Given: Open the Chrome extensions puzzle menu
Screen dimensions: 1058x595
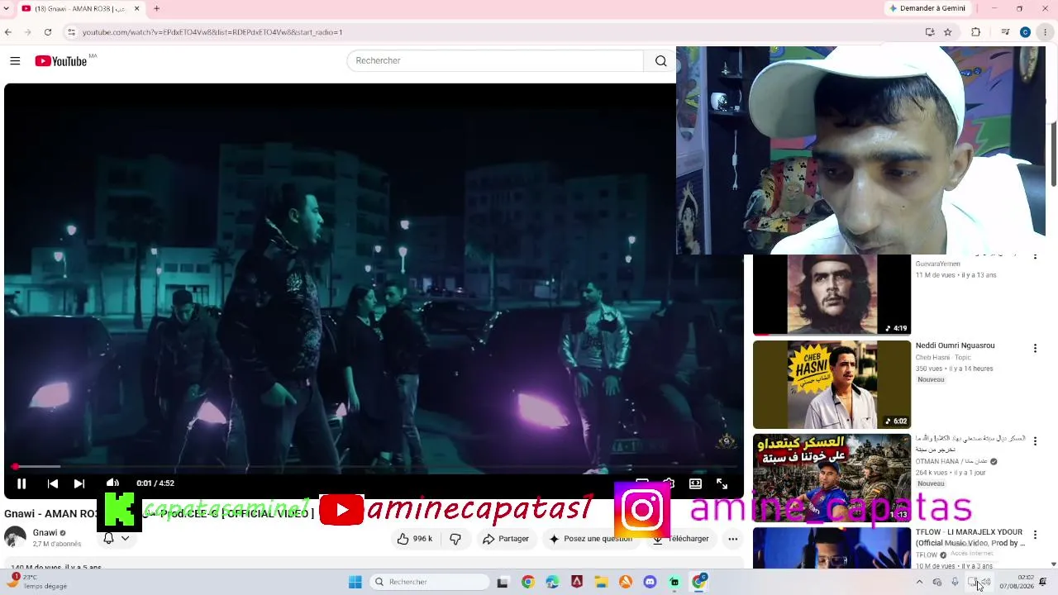Looking at the screenshot, I should [975, 32].
